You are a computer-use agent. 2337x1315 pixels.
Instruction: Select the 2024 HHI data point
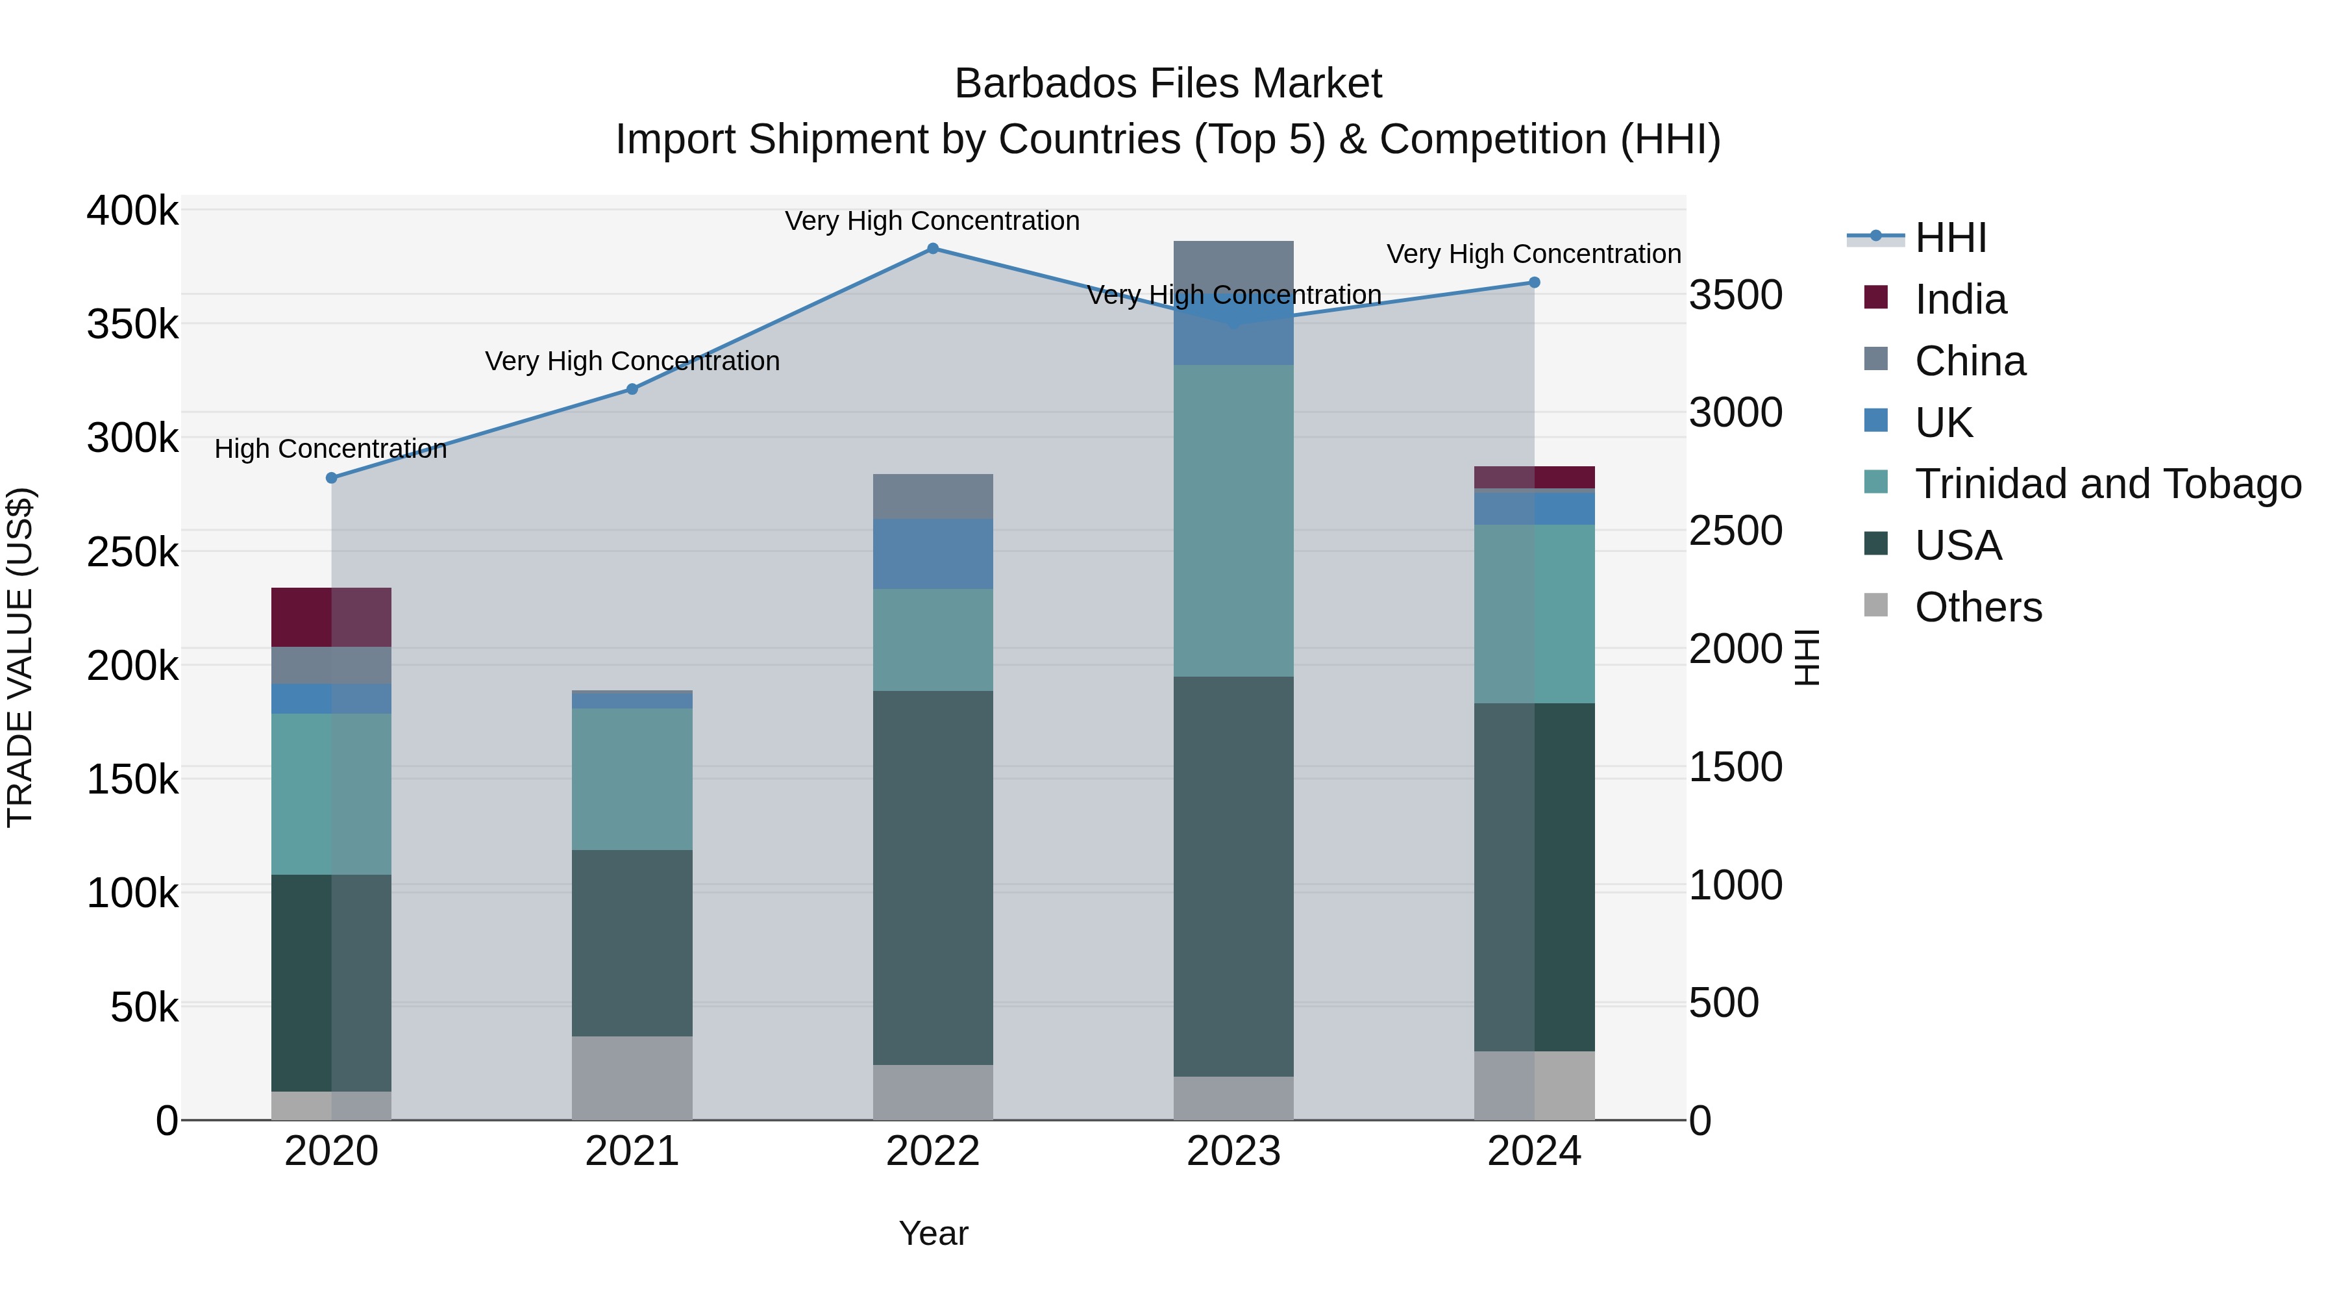[x=1534, y=282]
